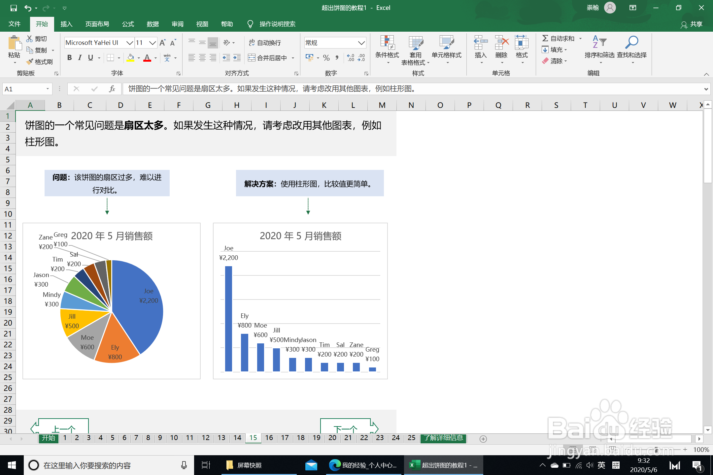
Task: Click the Sort and Filter icon
Action: [599, 43]
